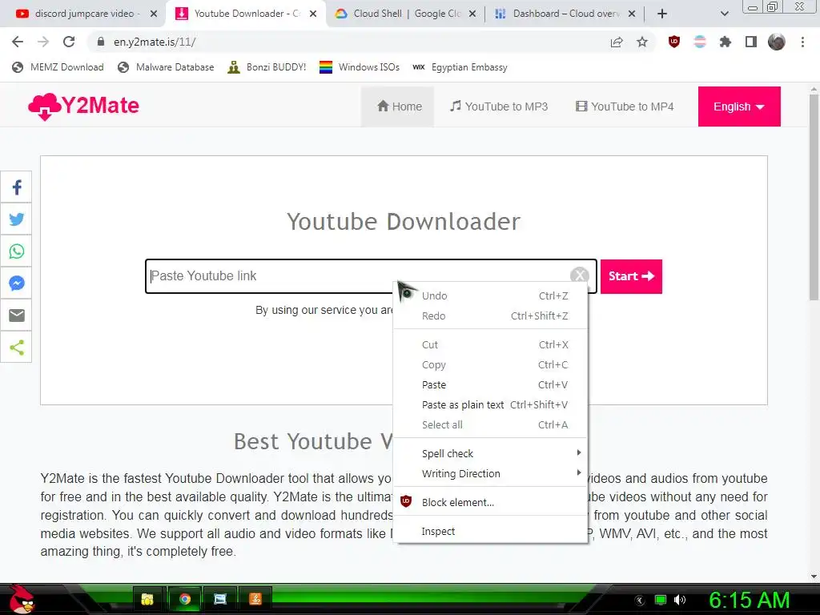820x615 pixels.
Task: Click the Facebook share icon
Action: tap(16, 187)
